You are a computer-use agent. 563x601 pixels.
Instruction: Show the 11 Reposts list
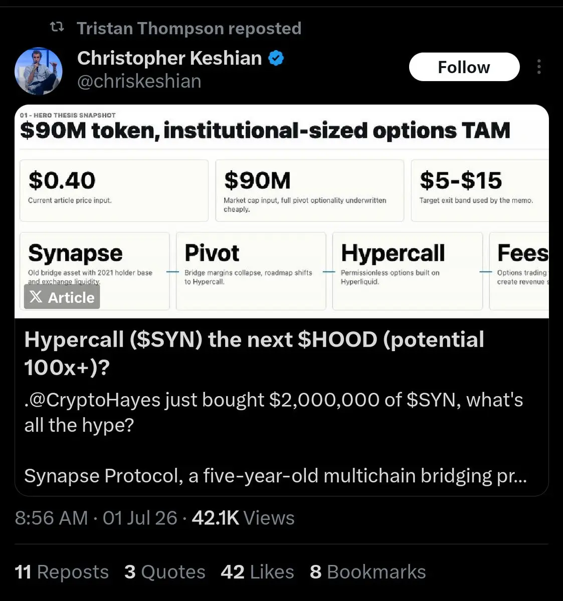tap(62, 572)
